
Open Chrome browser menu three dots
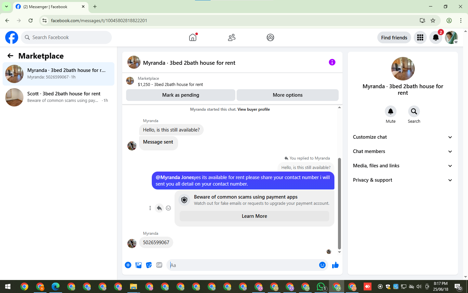coord(461,21)
